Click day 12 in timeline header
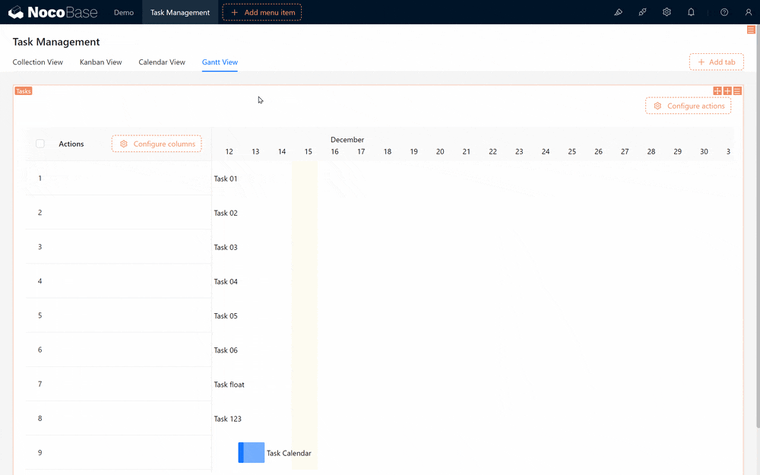Screen dimensions: 760x475 click(230, 152)
